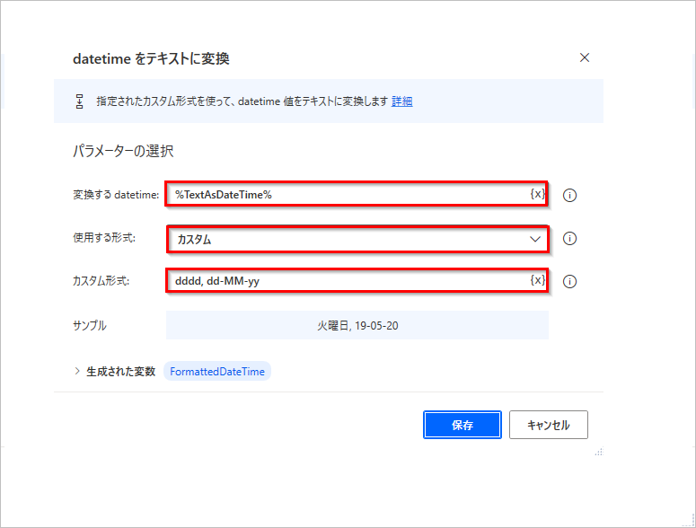Click the action icon in description banner
The width and height of the screenshot is (696, 528).
tap(79, 101)
